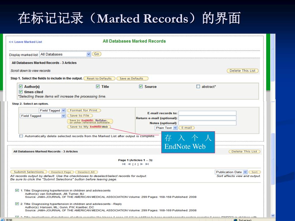Click lower Delete This List button near records
Screen dimensions: 295x221
(244, 151)
